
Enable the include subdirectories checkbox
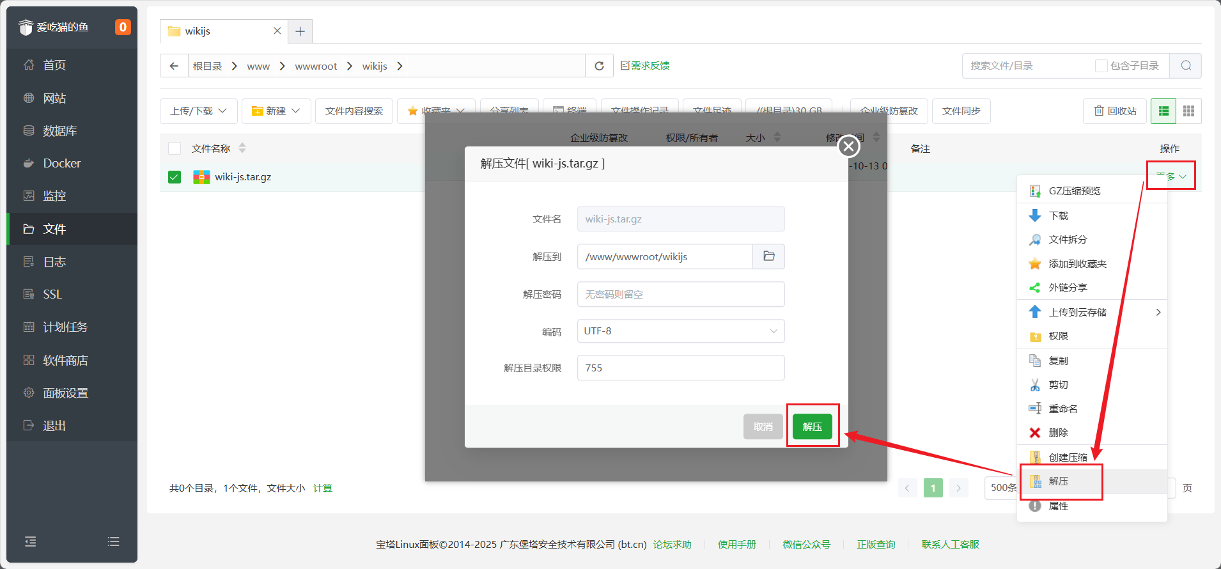click(x=1101, y=66)
